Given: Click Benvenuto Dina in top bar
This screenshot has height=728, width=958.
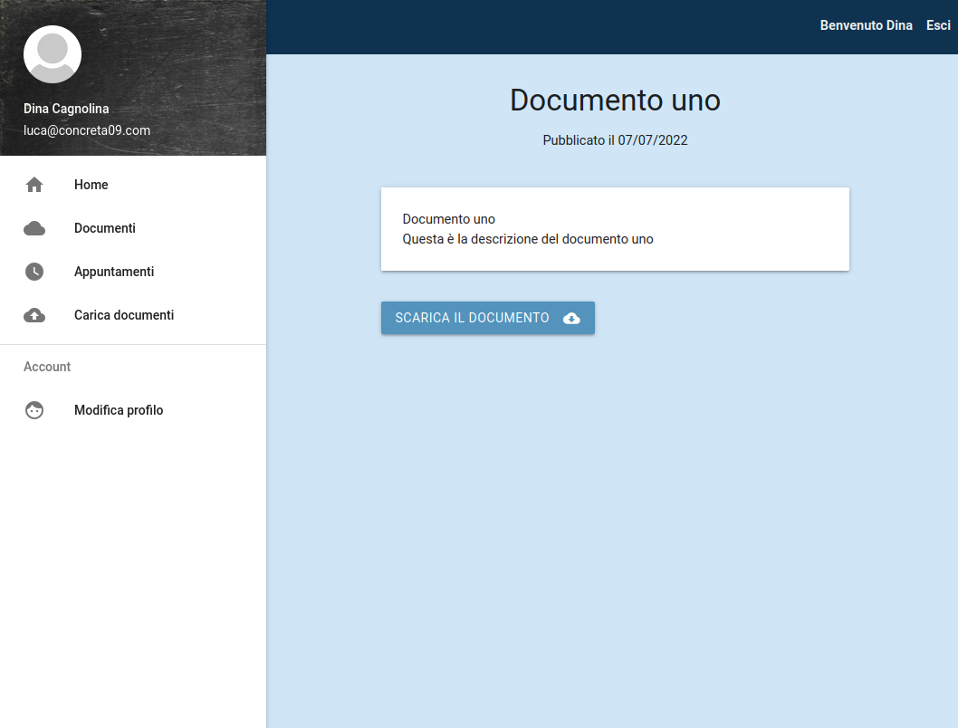Looking at the screenshot, I should coord(866,25).
